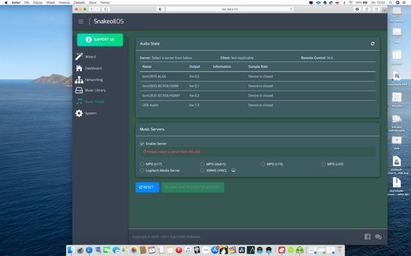Go back with Safari's back arrow

(91, 9)
